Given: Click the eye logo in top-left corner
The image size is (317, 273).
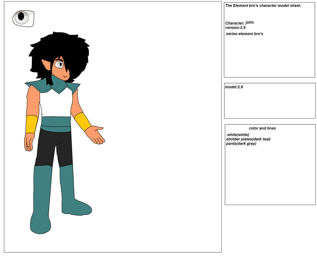Looking at the screenshot, I should (x=22, y=19).
